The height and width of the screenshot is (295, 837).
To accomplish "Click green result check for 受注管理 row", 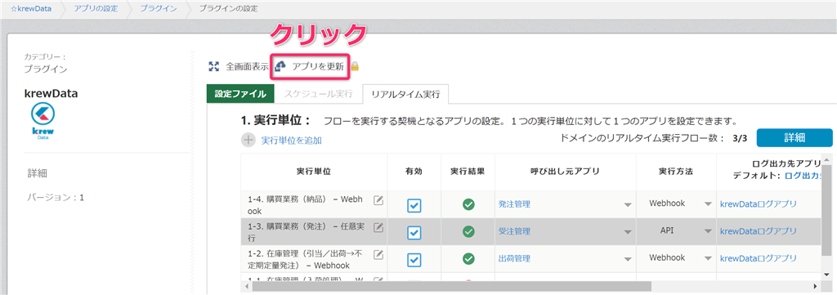I will [x=468, y=231].
